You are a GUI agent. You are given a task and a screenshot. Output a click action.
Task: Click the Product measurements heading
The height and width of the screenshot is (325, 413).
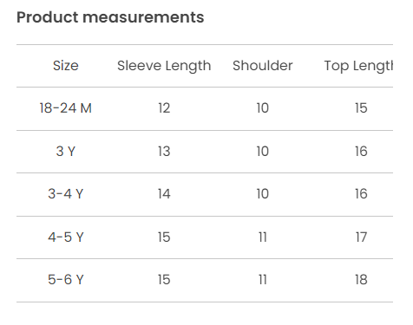pos(110,17)
